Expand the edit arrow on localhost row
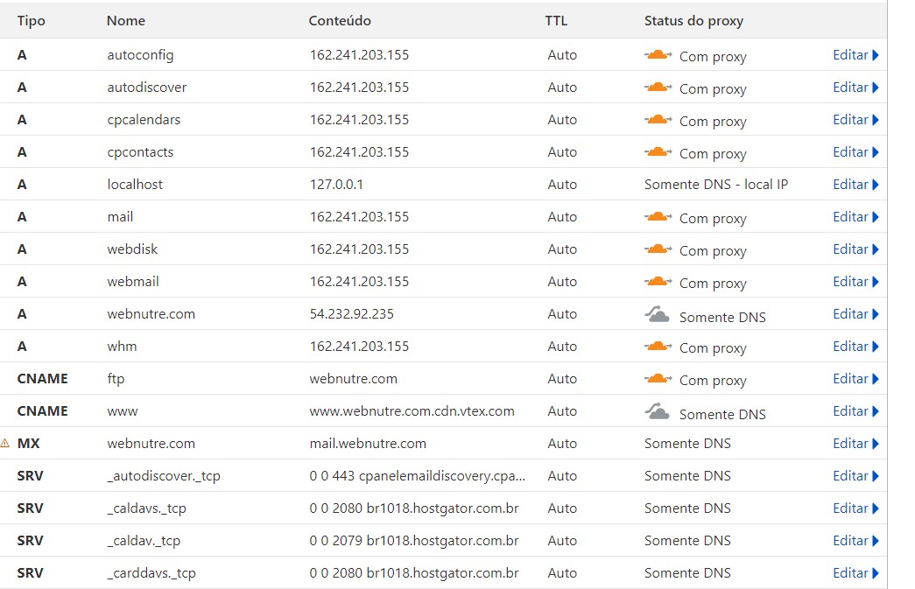915x589 pixels. 876,185
